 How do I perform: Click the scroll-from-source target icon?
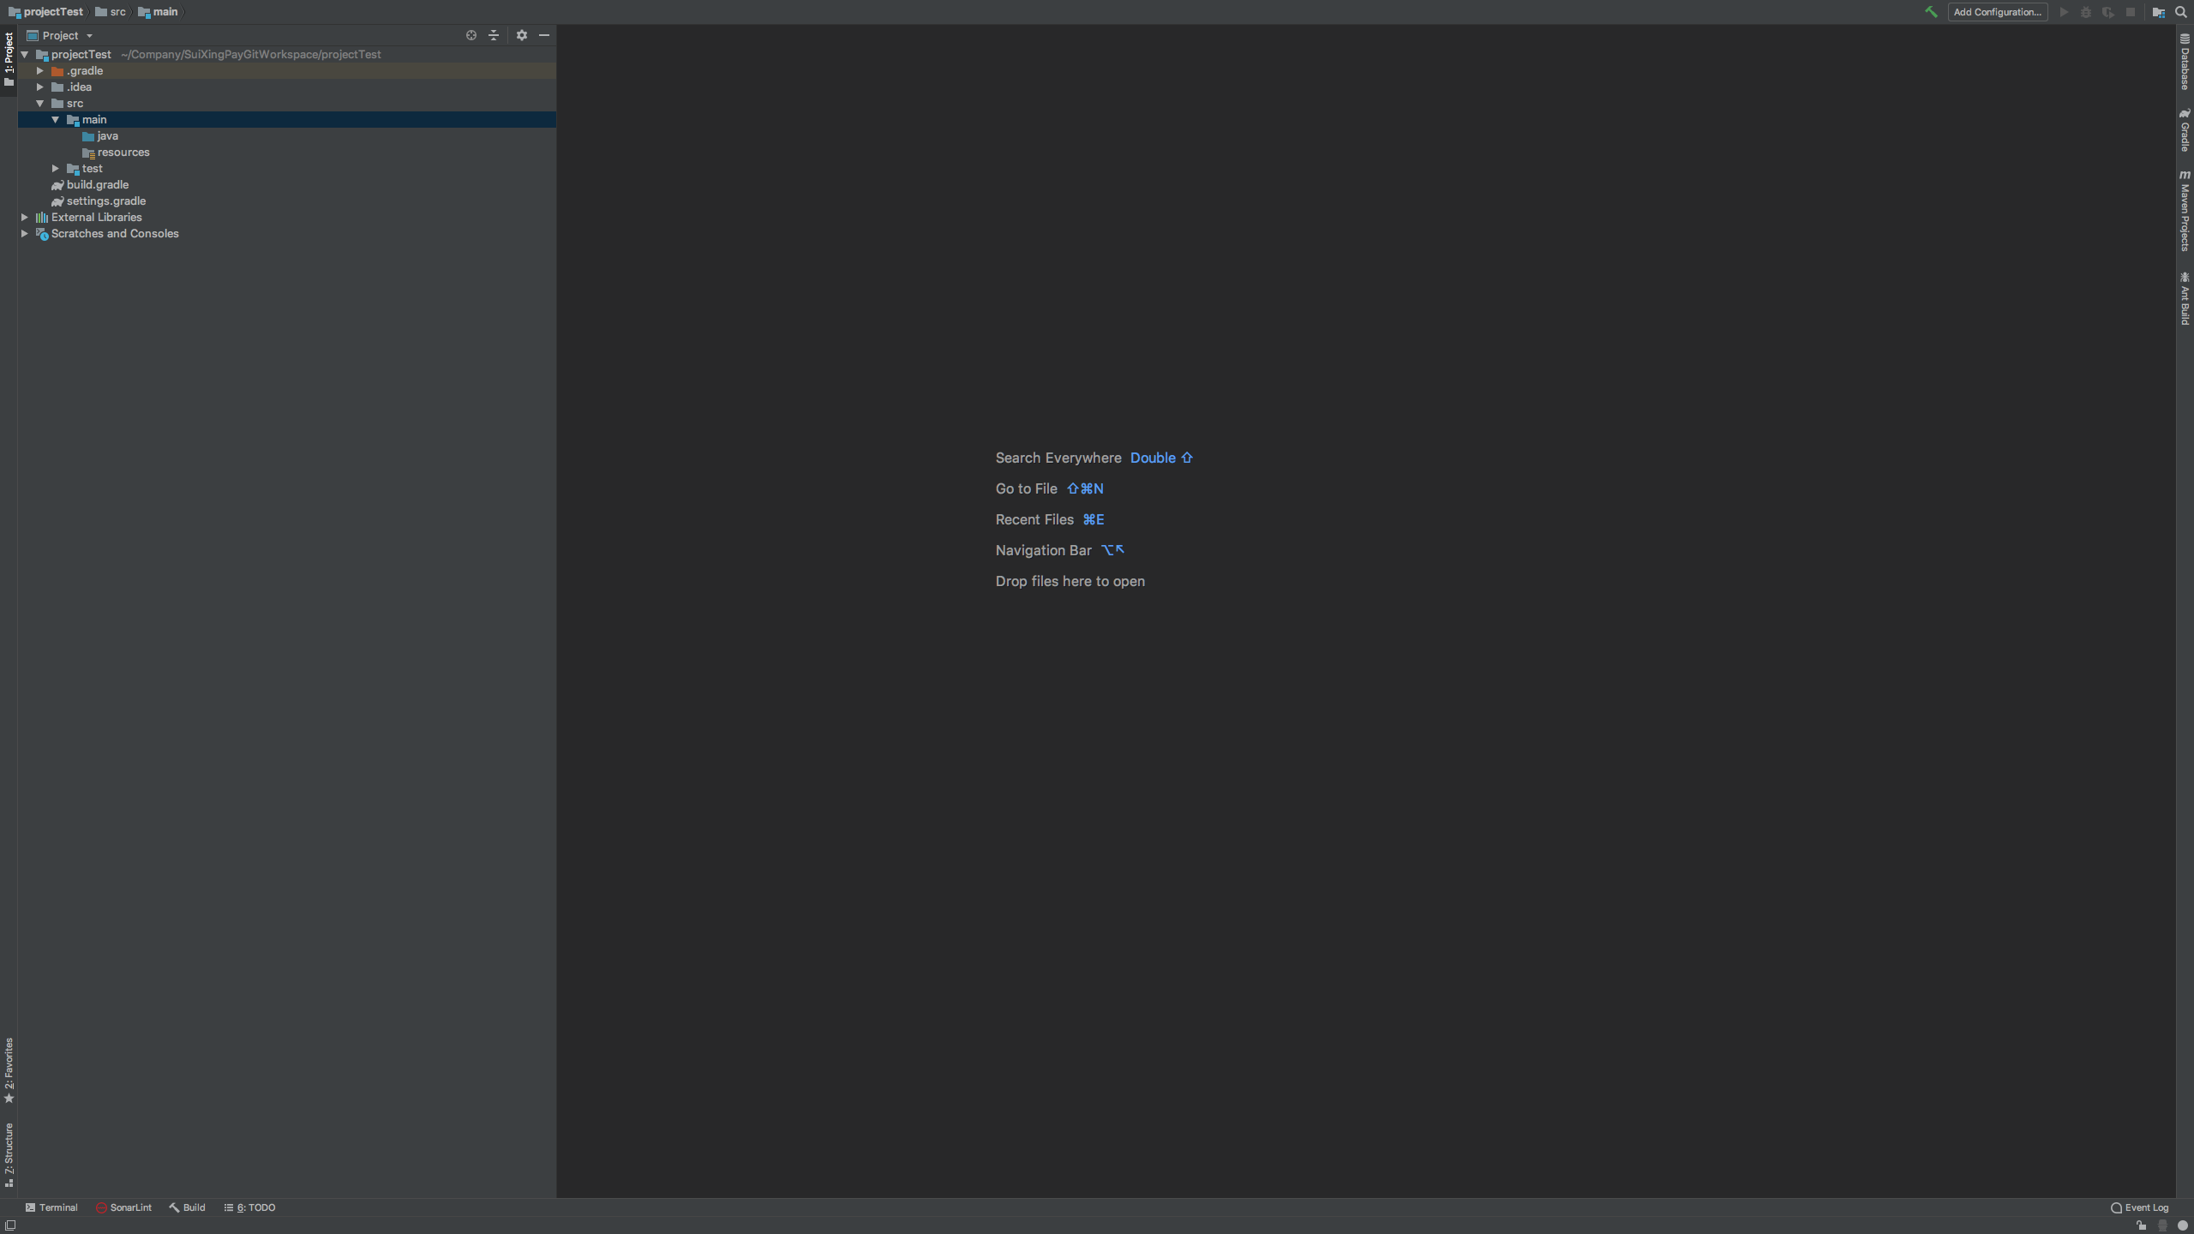pos(471,35)
